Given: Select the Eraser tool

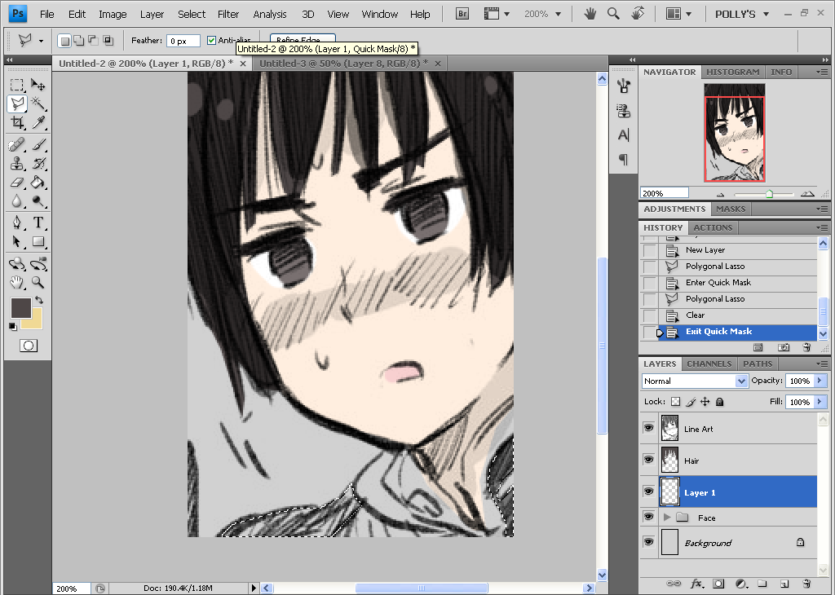Looking at the screenshot, I should tap(17, 183).
